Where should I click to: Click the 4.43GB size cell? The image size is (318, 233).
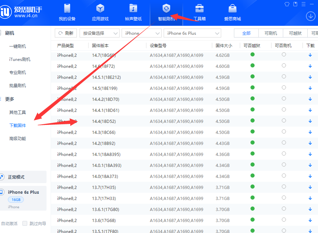coord(223,144)
